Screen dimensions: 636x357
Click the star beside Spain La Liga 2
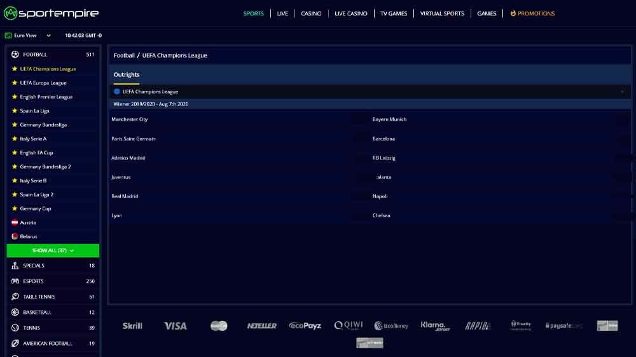(x=15, y=194)
